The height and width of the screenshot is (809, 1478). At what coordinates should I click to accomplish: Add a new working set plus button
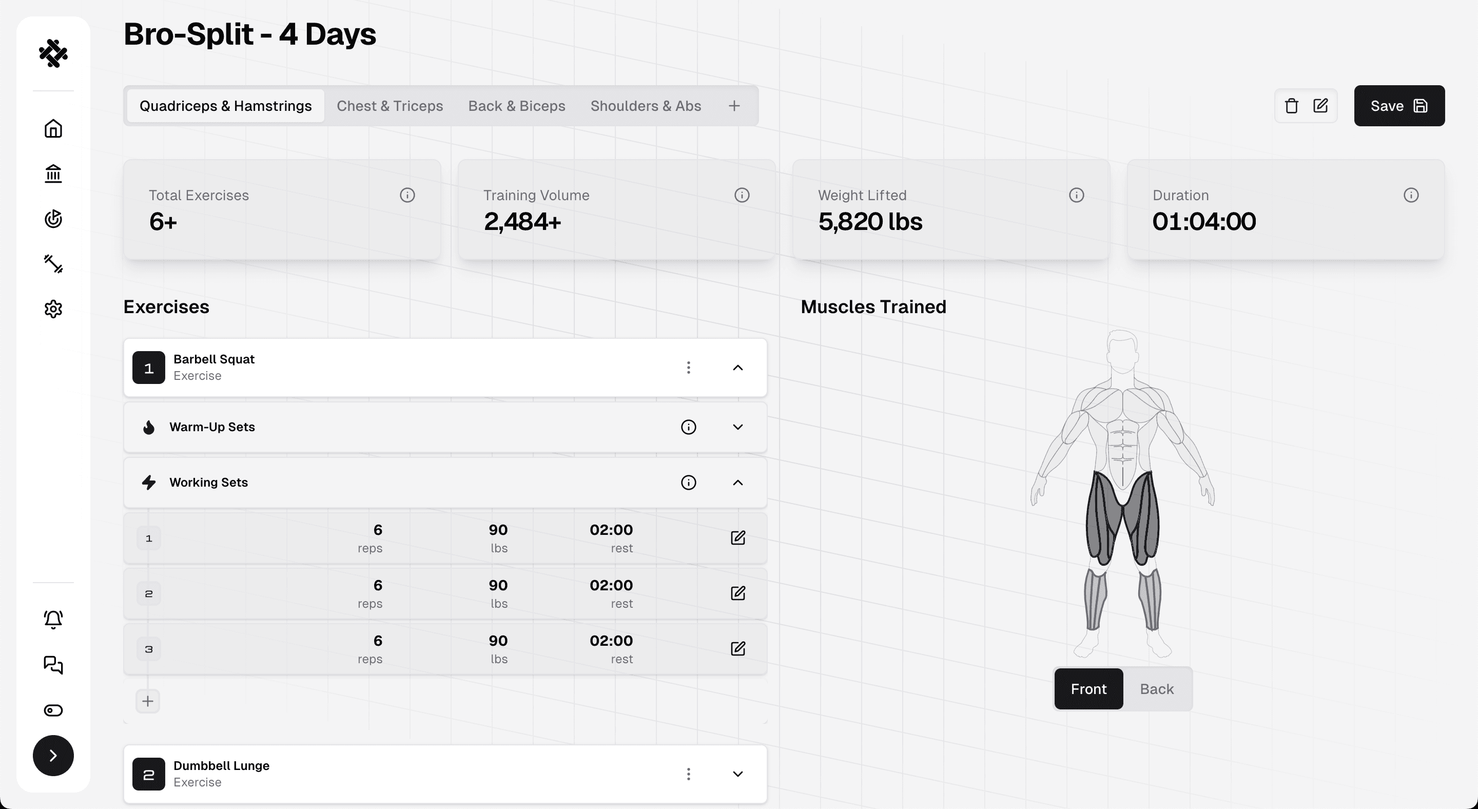147,701
